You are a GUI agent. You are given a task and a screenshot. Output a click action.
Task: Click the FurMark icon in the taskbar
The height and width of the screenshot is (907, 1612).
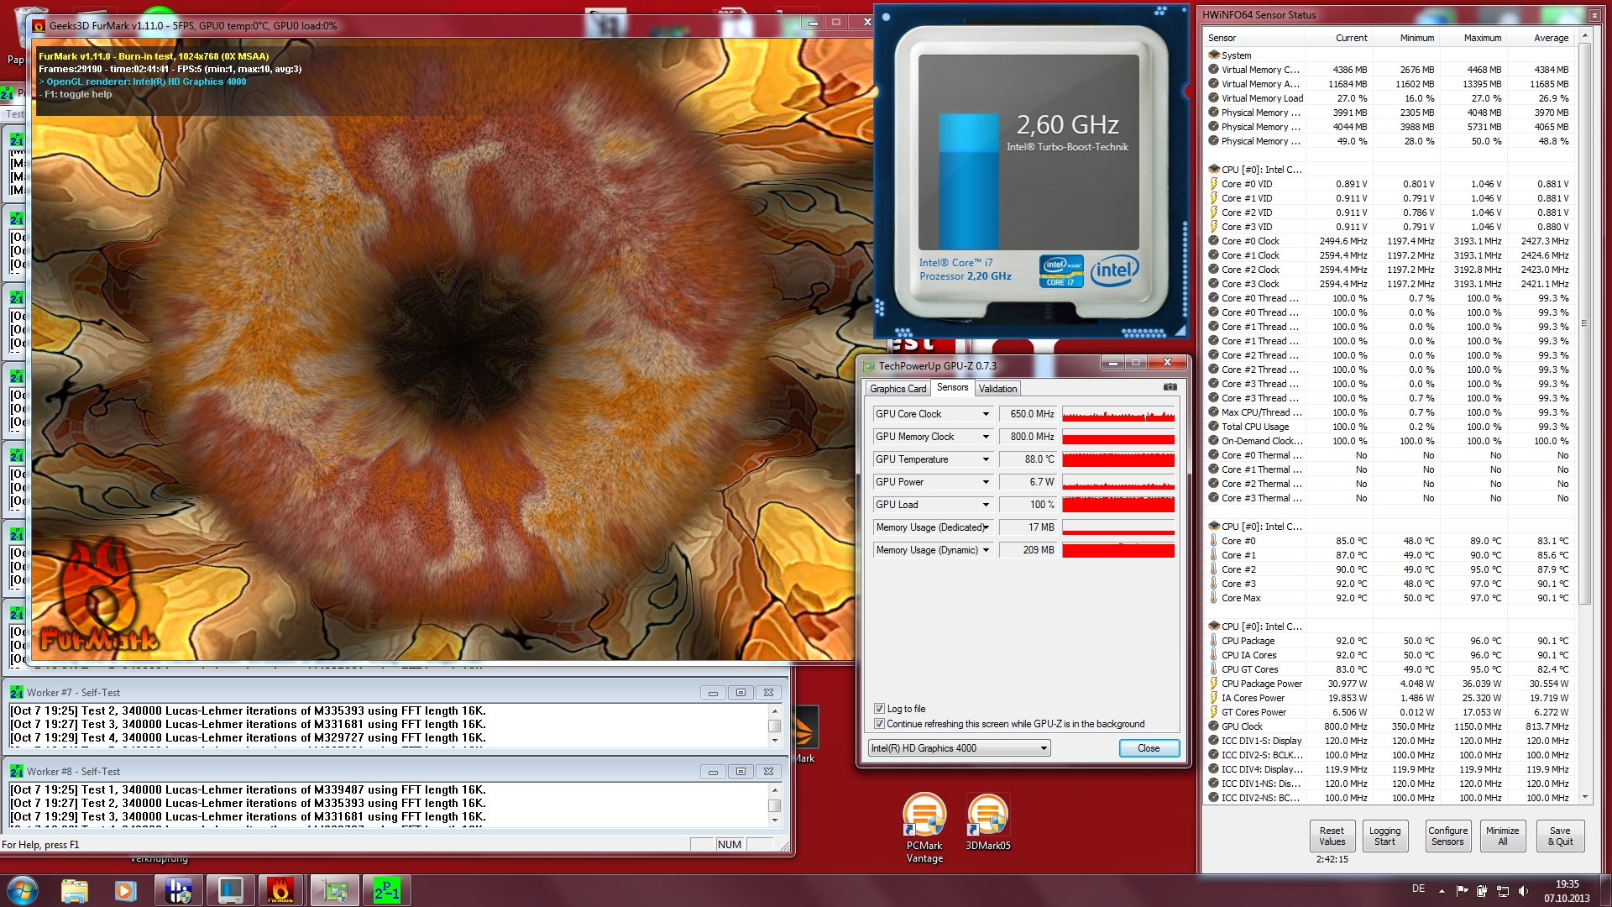pyautogui.click(x=280, y=890)
